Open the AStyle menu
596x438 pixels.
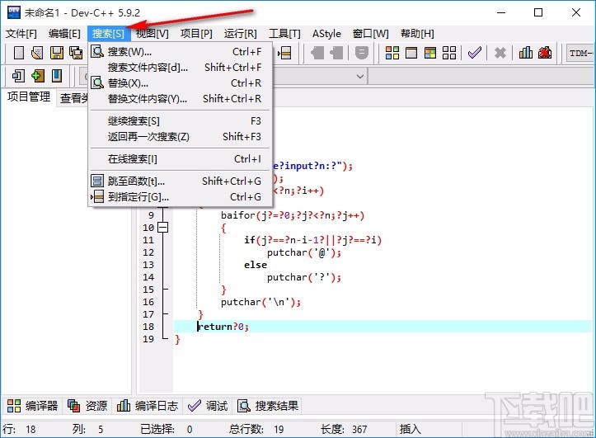tap(326, 34)
